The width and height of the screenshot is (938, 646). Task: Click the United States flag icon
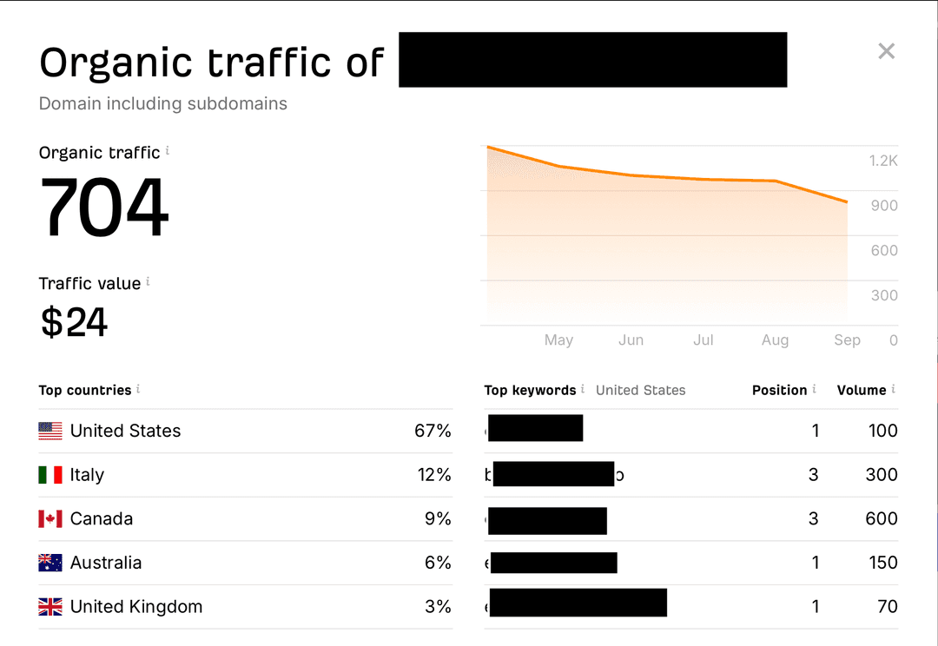tap(50, 431)
